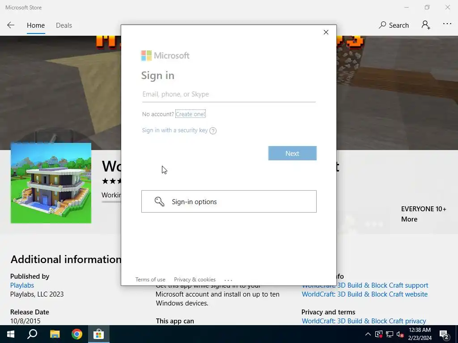
Task: Open the Windows Start menu
Action: click(11, 334)
